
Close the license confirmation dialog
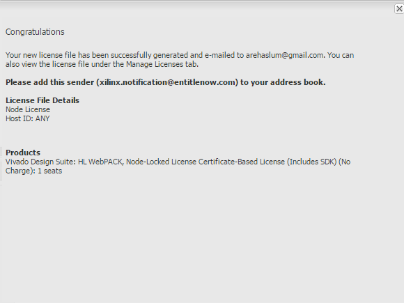point(399,9)
